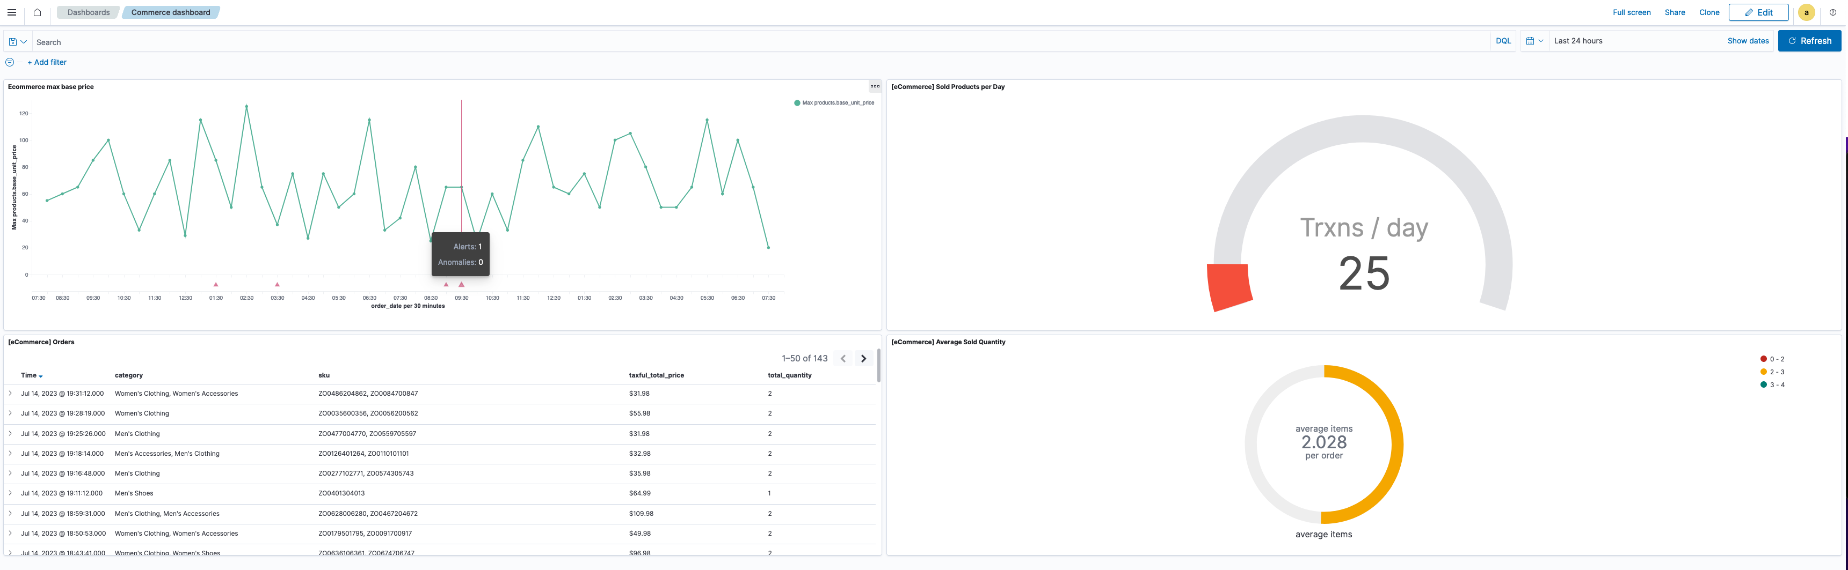Open the main navigation hamburger menu
This screenshot has height=570, width=1848.
(11, 12)
